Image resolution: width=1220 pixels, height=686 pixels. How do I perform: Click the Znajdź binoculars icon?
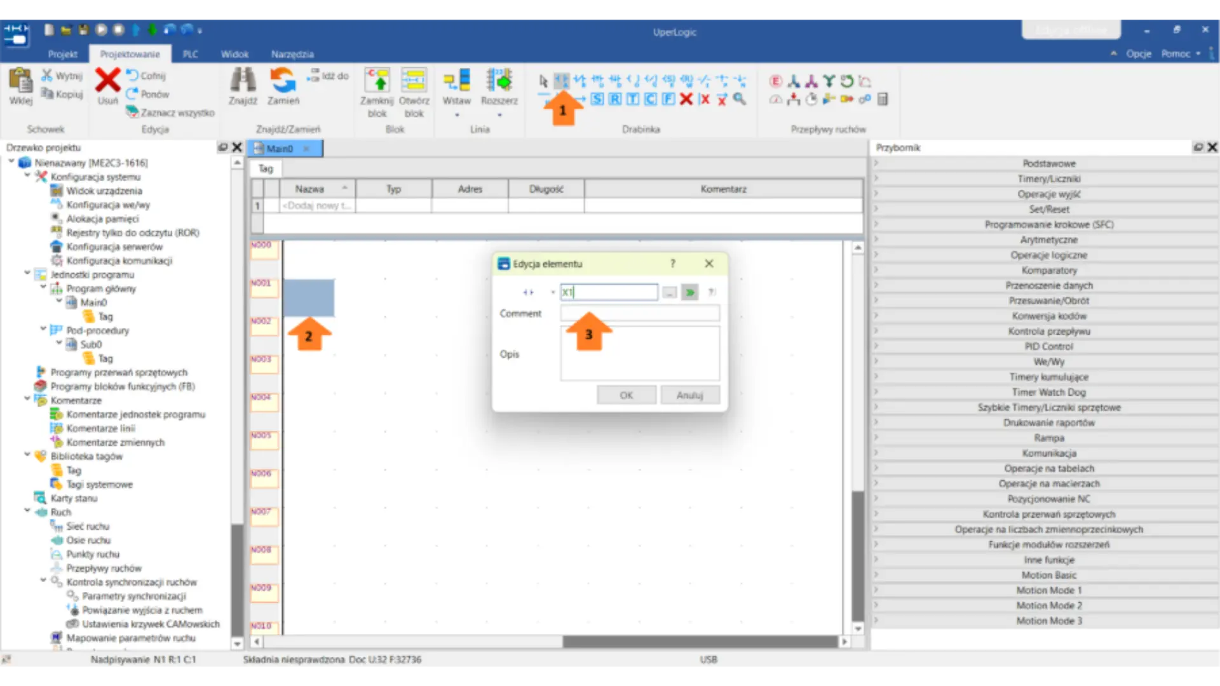pyautogui.click(x=243, y=80)
